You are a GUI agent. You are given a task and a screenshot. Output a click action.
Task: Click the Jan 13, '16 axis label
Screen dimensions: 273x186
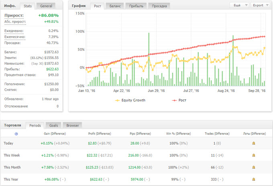[87, 91]
